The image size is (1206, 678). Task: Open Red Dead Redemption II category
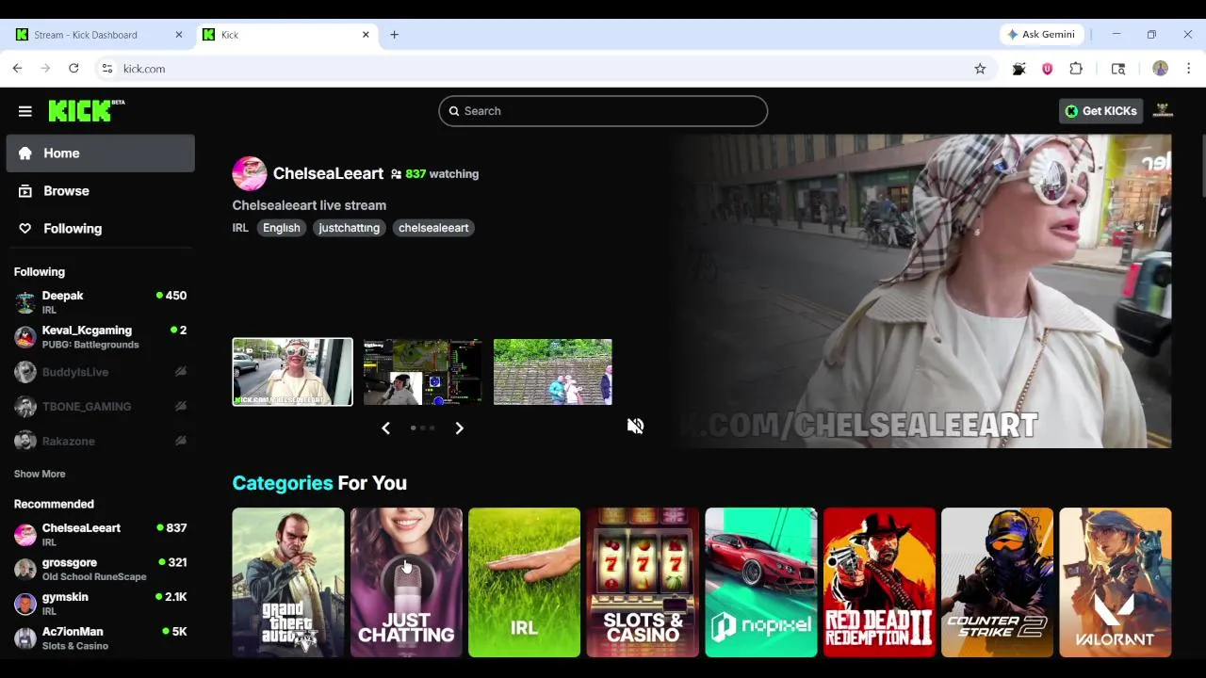(879, 582)
